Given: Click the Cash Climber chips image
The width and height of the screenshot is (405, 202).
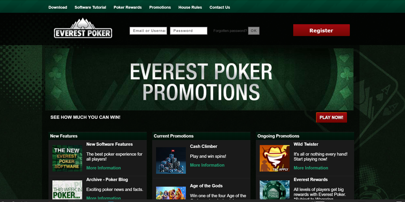Looking at the screenshot, I should [x=171, y=160].
